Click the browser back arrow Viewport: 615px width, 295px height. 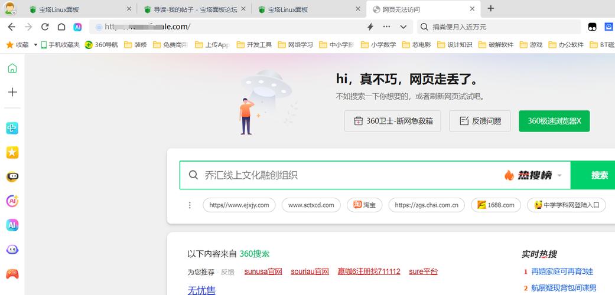[12, 27]
